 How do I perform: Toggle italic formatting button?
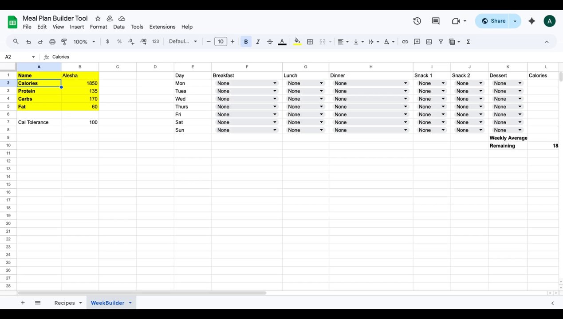click(258, 42)
